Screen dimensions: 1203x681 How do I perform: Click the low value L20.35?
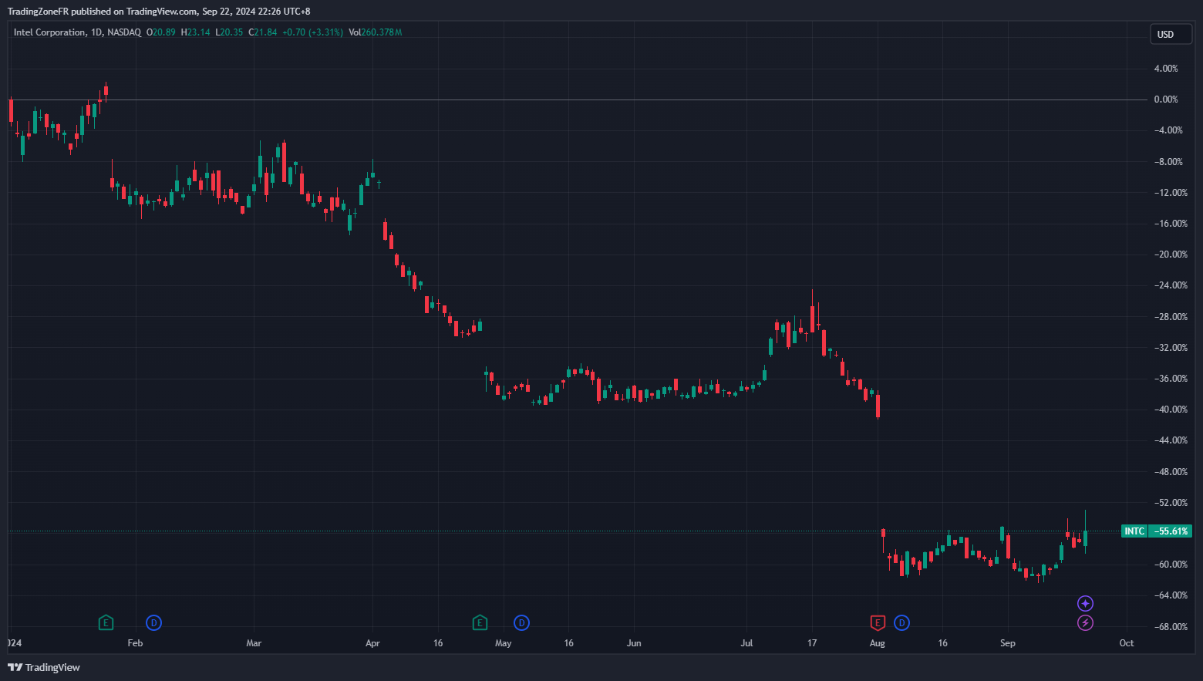tap(229, 32)
